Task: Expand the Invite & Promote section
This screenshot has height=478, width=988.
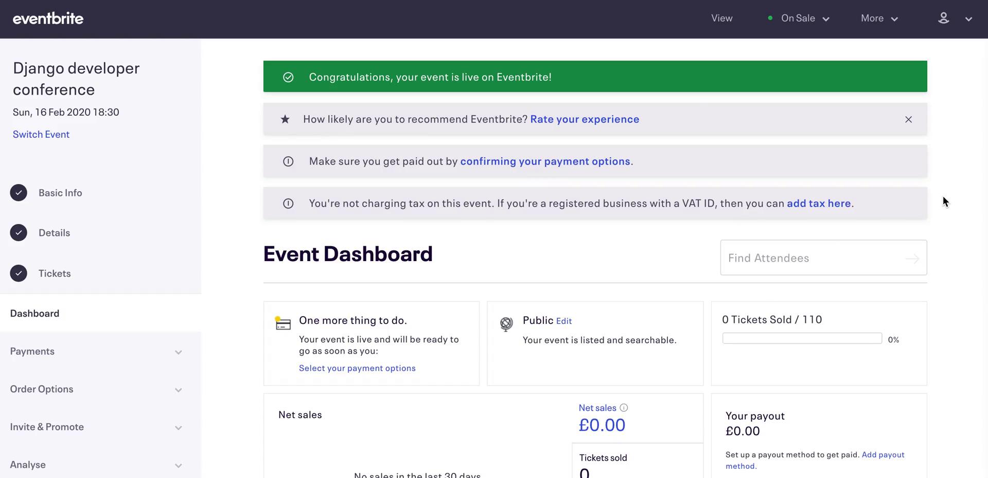Action: pyautogui.click(x=100, y=427)
